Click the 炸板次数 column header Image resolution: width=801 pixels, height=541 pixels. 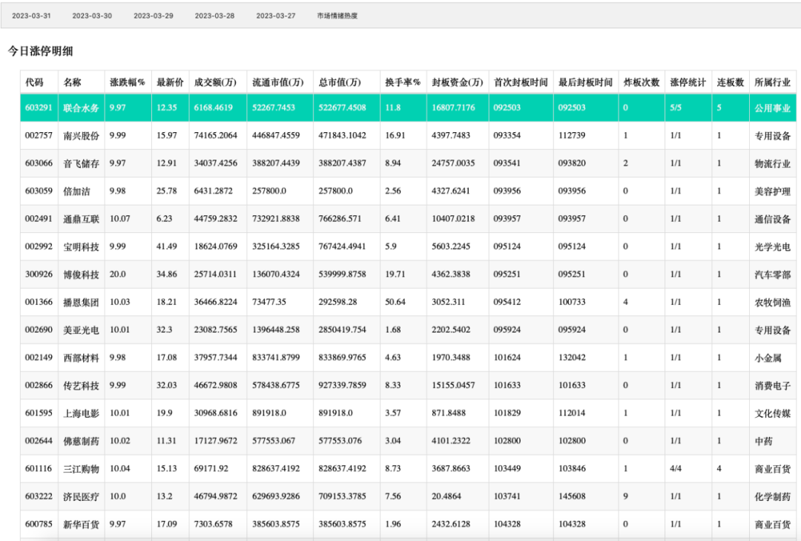[642, 82]
